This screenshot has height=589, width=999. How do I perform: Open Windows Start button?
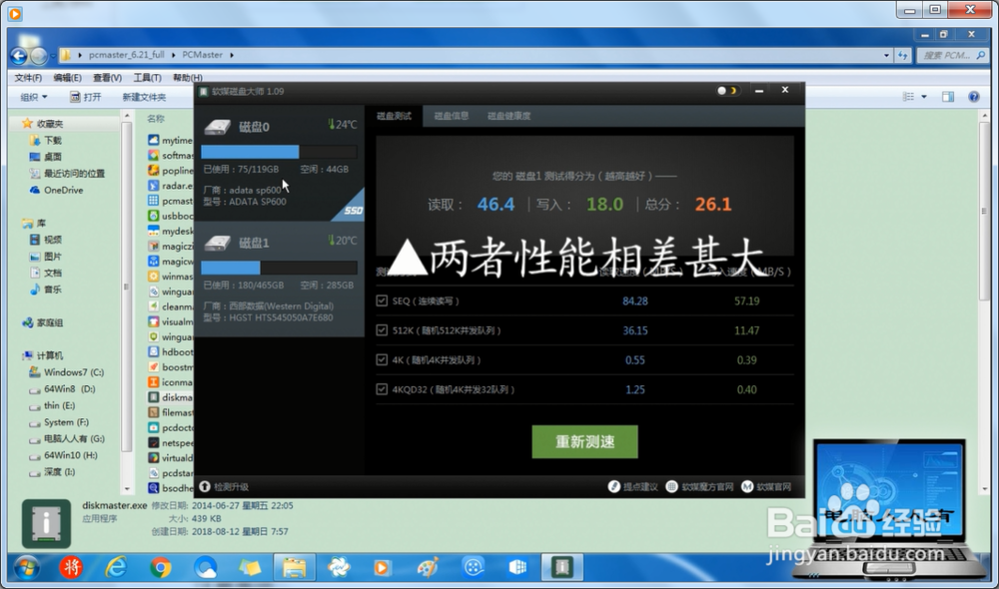[x=27, y=567]
